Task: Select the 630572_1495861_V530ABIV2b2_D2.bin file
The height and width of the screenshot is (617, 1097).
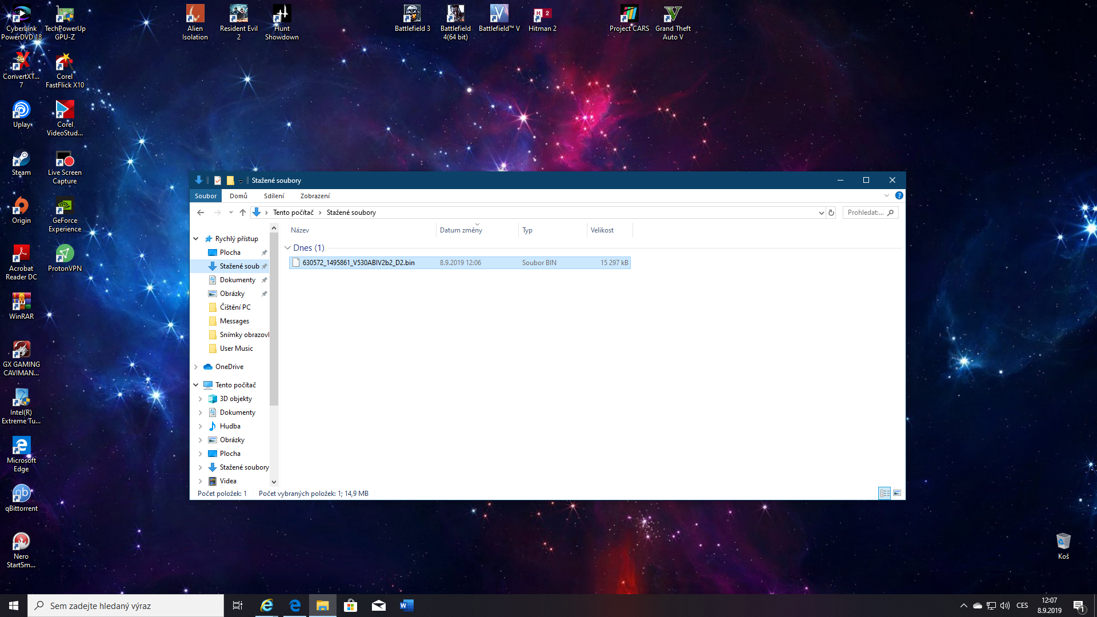Action: point(358,263)
